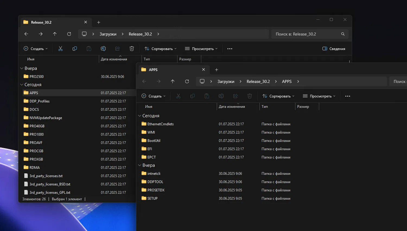Add a new tab in APPS window
This screenshot has width=407, height=231.
pyautogui.click(x=217, y=70)
